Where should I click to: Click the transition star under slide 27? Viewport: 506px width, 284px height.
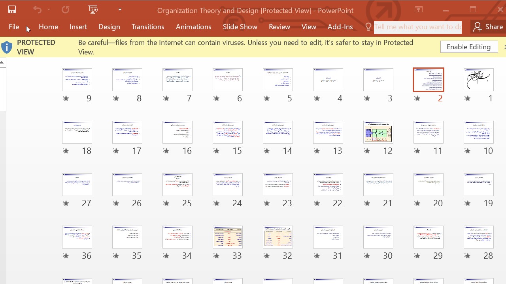pyautogui.click(x=66, y=204)
